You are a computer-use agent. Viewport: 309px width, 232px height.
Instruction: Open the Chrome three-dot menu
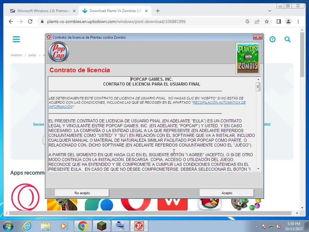click(298, 21)
